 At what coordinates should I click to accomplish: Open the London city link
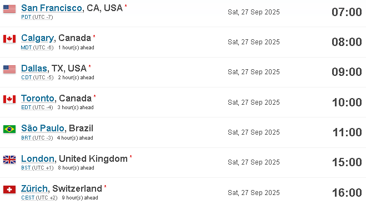tap(38, 158)
